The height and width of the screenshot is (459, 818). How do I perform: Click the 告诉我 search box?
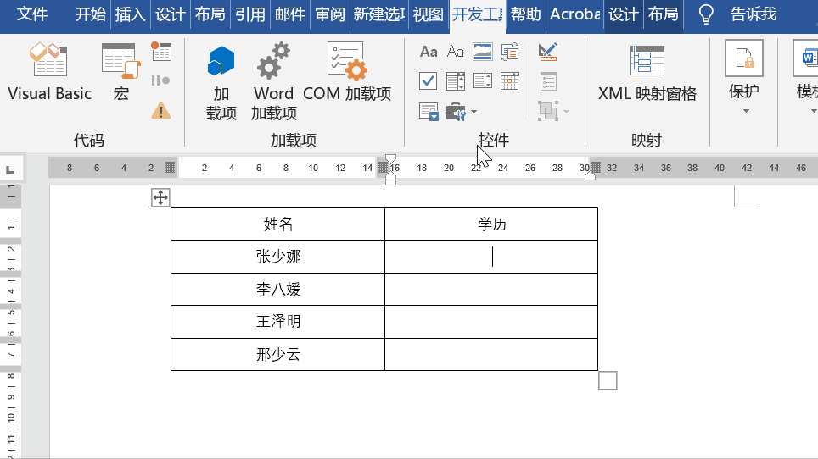coord(754,14)
